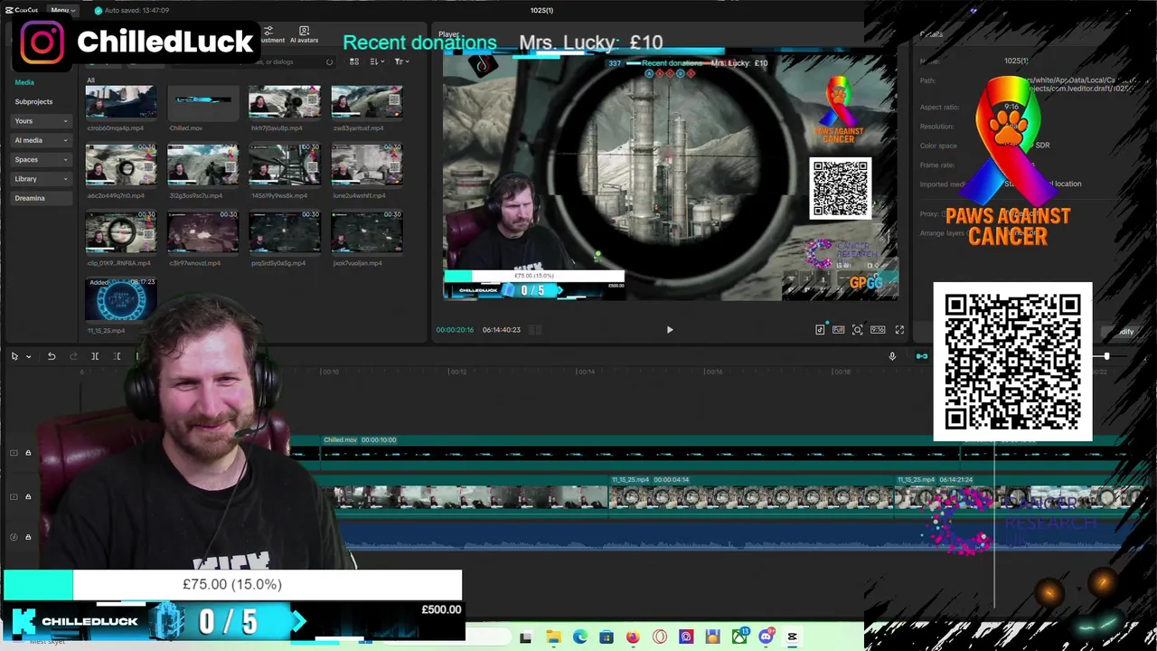1157x651 pixels.
Task: Click the focus/zoom preview icon
Action: pos(858,330)
